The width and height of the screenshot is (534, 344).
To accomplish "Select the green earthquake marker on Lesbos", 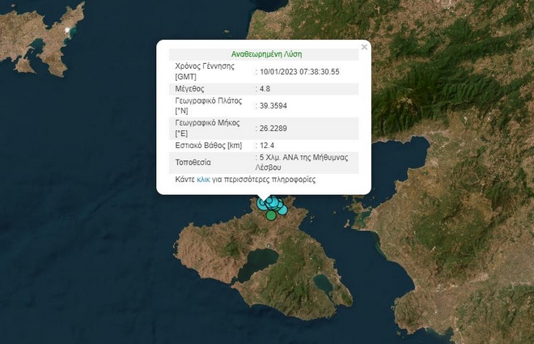I will point(271,215).
